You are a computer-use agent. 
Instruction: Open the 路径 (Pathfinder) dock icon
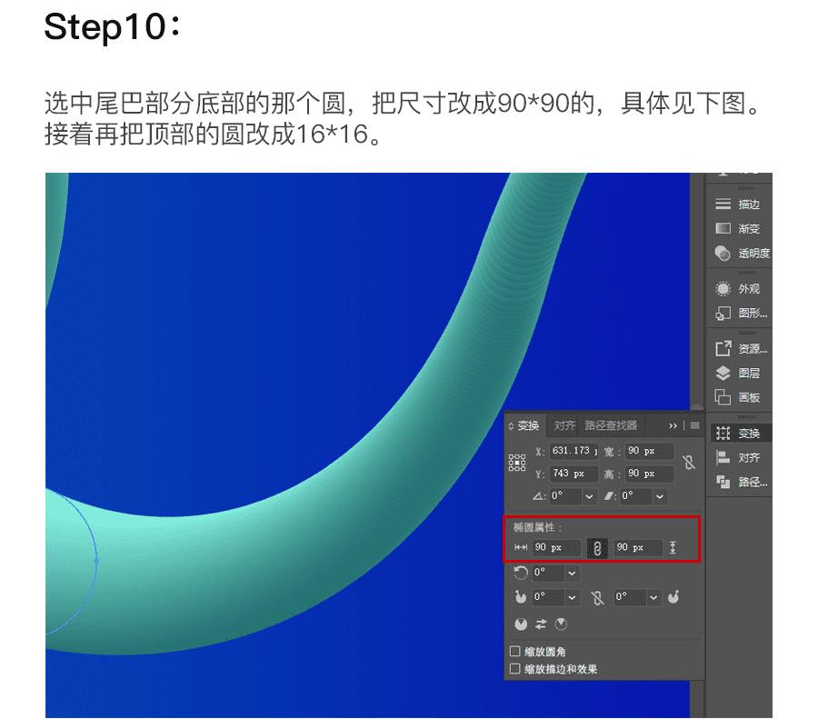[723, 482]
